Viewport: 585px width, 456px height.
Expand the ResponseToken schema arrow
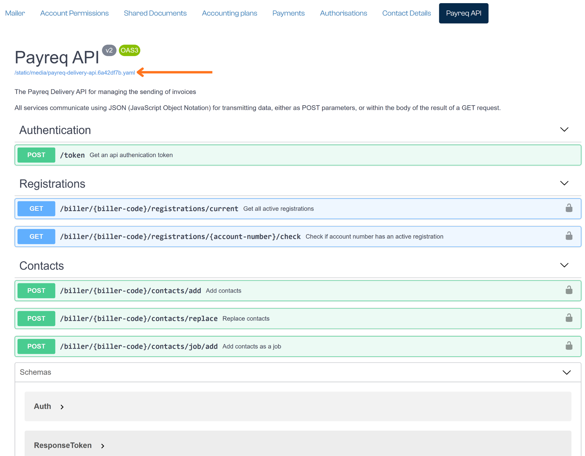pyautogui.click(x=103, y=446)
